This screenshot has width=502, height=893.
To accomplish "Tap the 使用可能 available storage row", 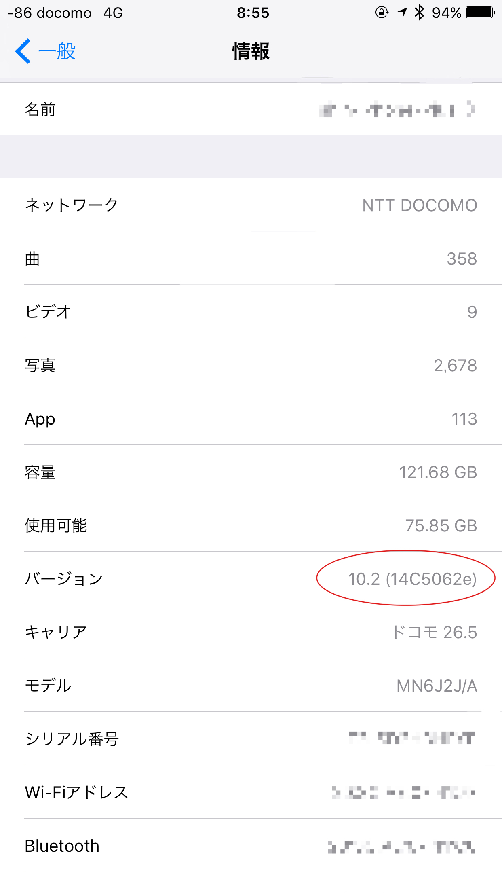I will [251, 525].
